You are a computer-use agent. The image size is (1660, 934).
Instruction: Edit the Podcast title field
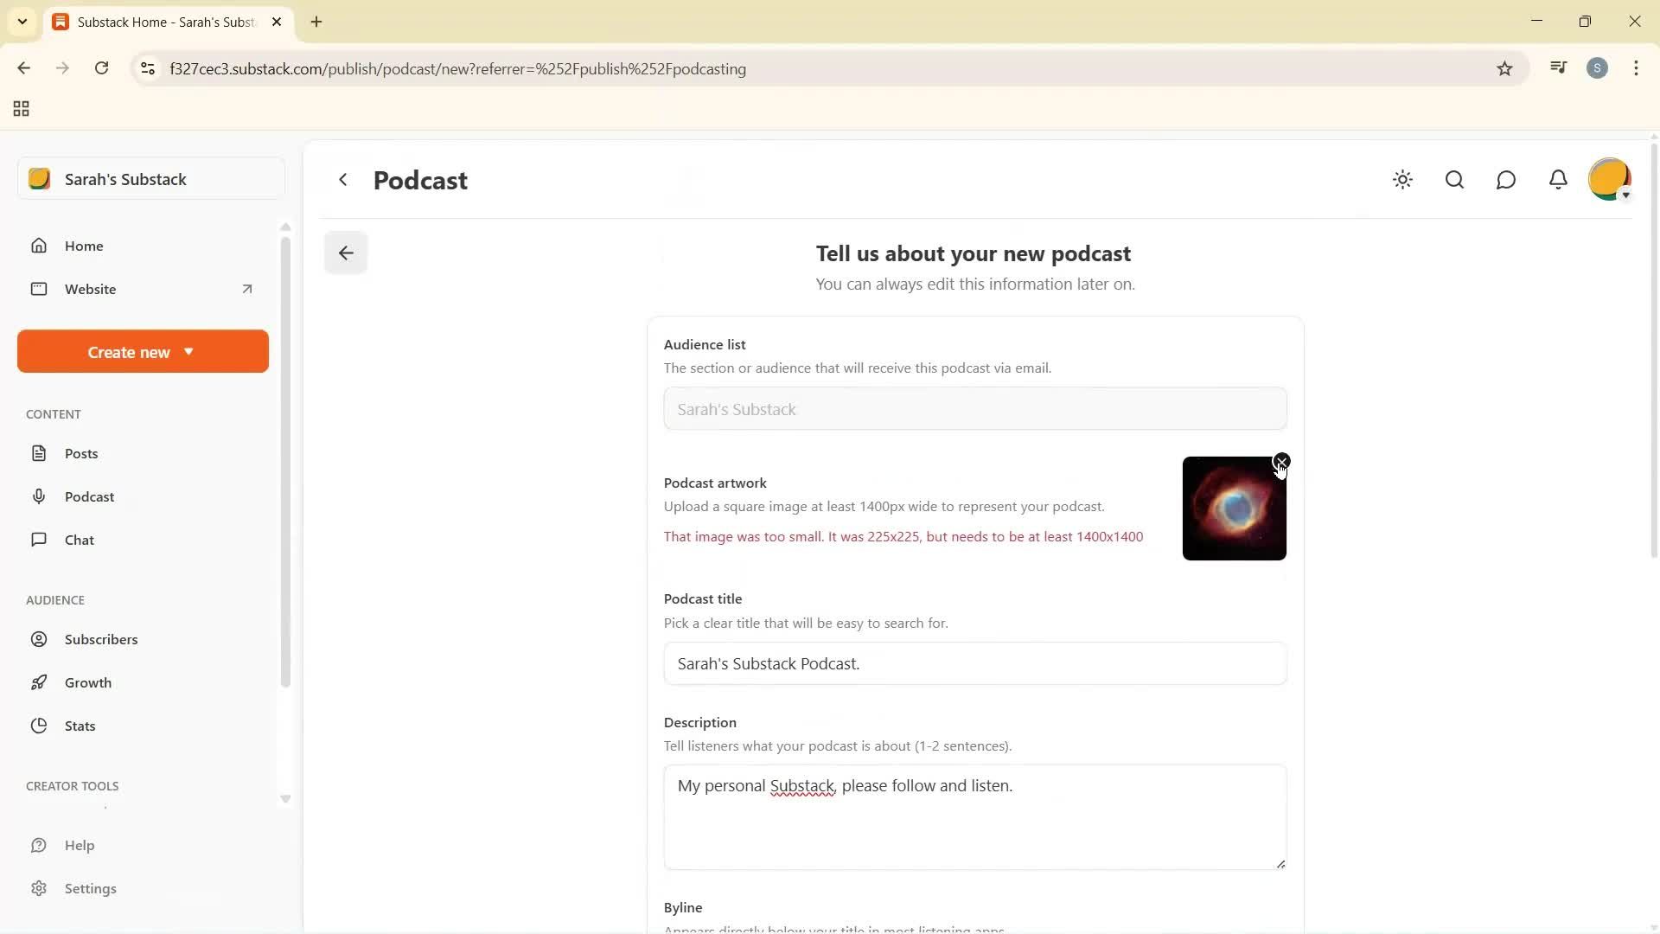(974, 663)
